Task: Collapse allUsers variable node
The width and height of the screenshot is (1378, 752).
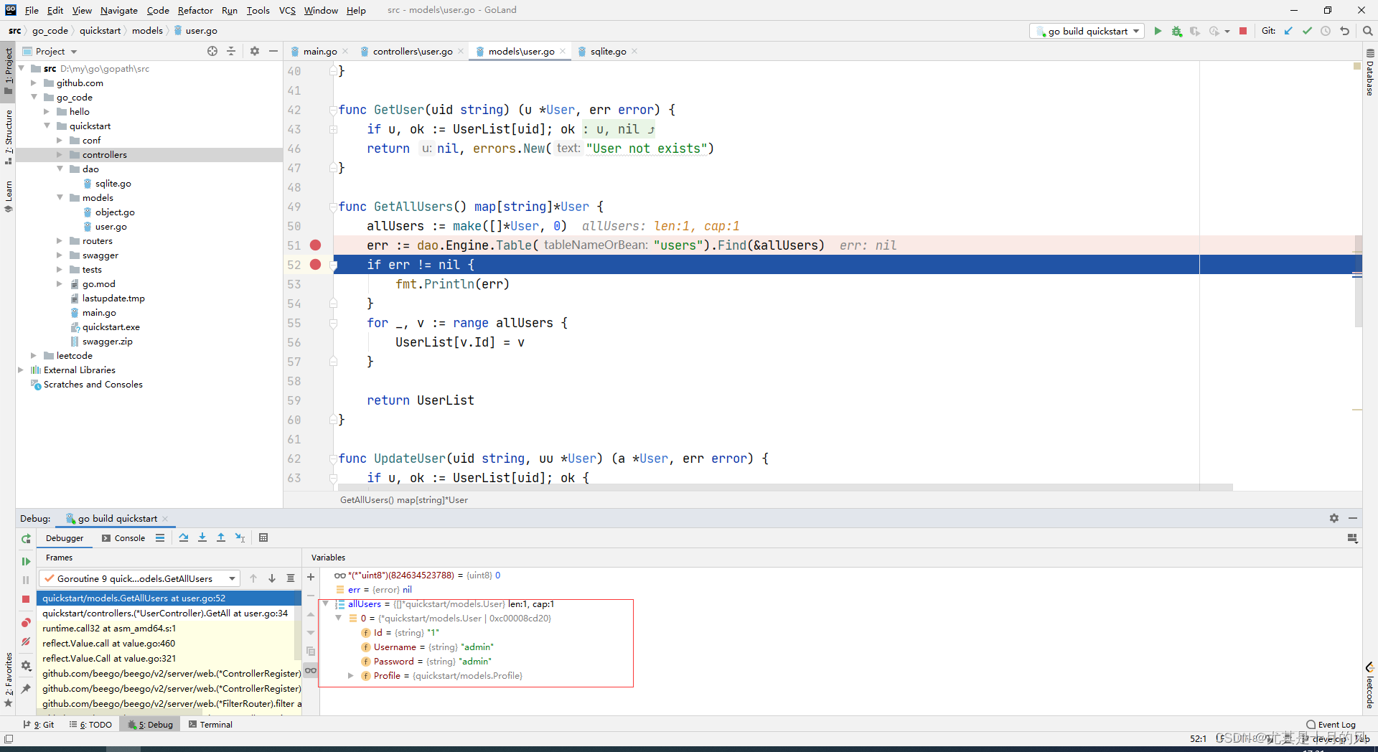Action: tap(326, 604)
